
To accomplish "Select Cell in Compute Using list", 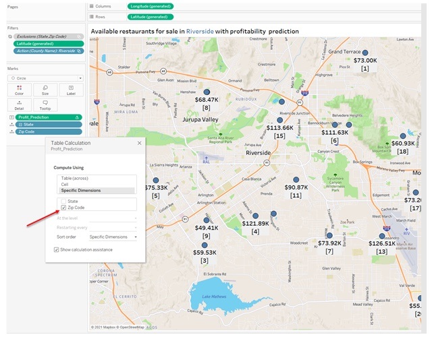I will click(x=65, y=184).
